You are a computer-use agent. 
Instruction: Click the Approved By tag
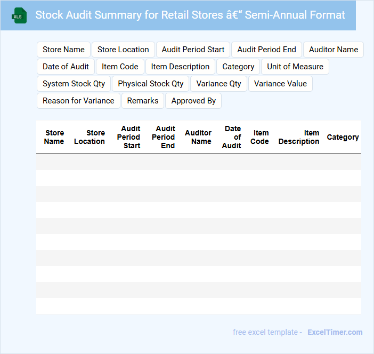[193, 101]
